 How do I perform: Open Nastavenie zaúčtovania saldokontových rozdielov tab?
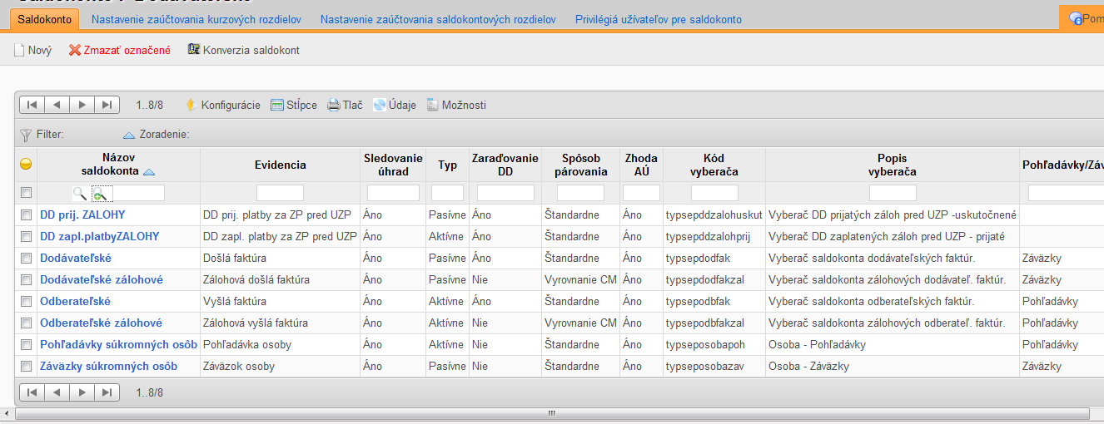pyautogui.click(x=438, y=19)
